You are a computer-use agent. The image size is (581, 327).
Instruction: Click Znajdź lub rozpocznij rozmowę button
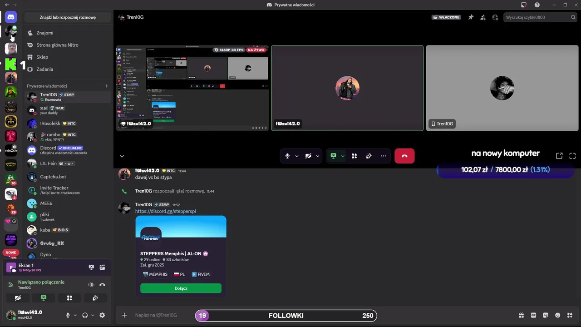(x=68, y=17)
